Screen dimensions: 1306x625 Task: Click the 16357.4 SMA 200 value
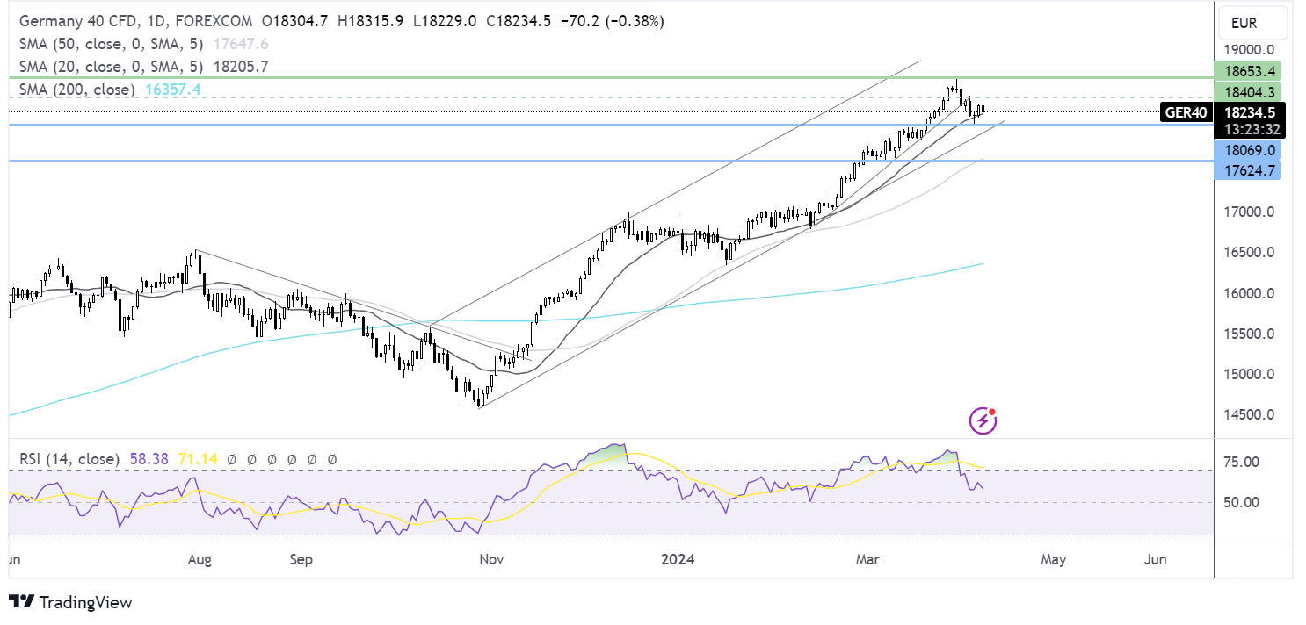tap(172, 90)
